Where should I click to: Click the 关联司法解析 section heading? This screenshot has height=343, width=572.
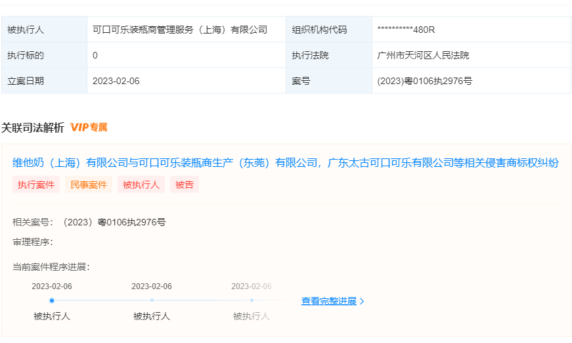32,127
